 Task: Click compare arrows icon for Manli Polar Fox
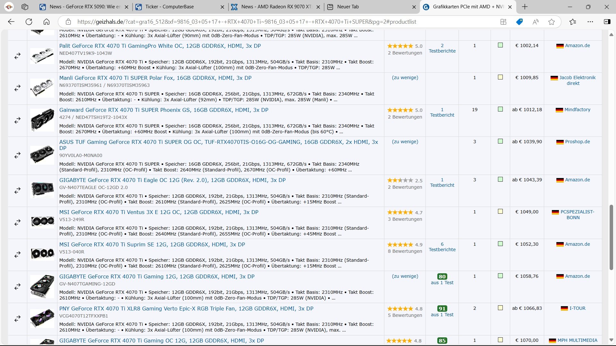click(17, 88)
